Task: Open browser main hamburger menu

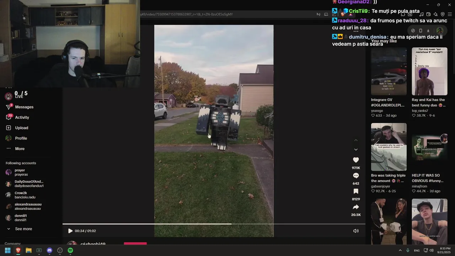Action: 450,14
